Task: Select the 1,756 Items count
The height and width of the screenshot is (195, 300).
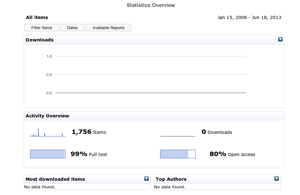Action: (89, 132)
